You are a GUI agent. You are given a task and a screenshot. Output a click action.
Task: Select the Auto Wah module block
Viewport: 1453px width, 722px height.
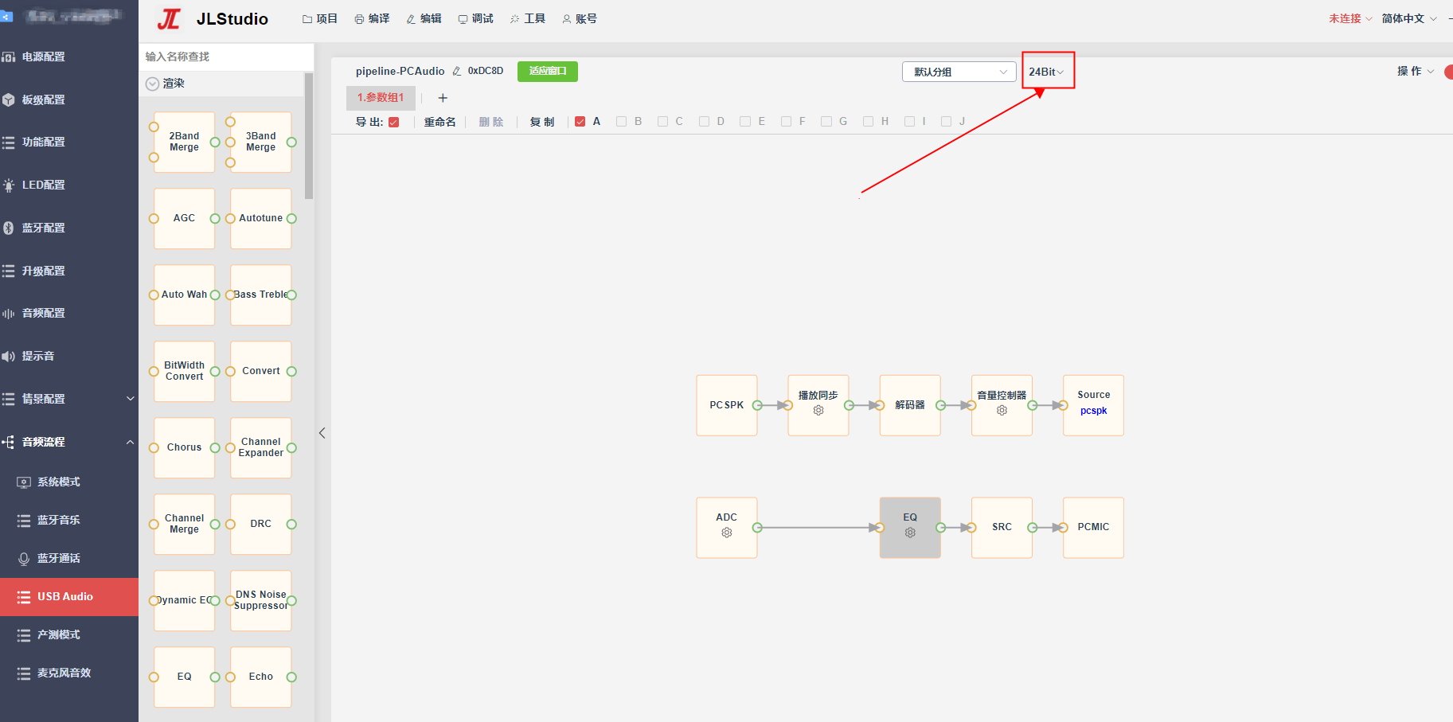(185, 295)
